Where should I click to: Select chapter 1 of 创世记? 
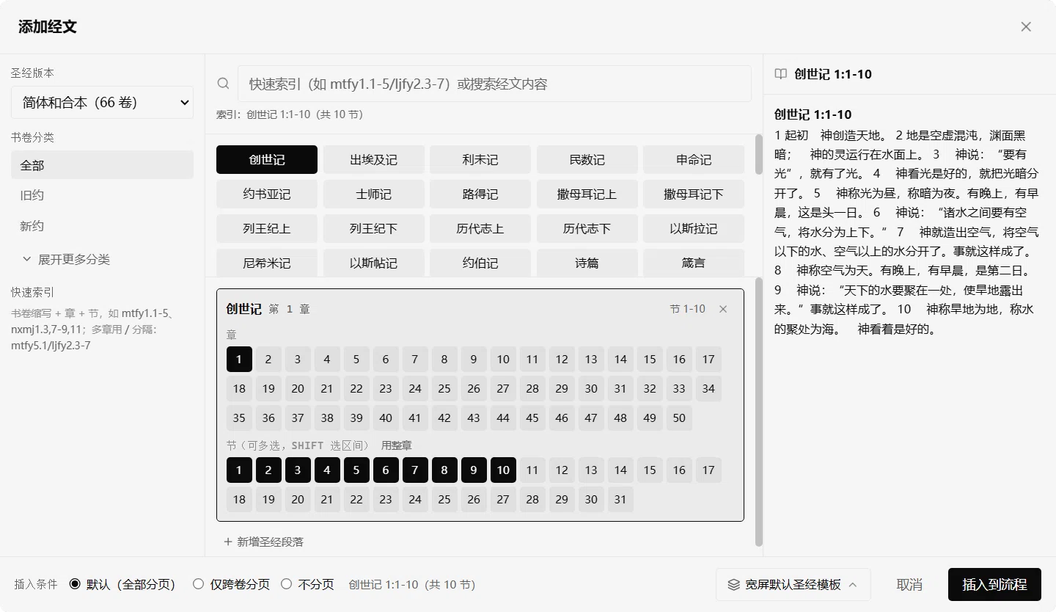tap(239, 360)
